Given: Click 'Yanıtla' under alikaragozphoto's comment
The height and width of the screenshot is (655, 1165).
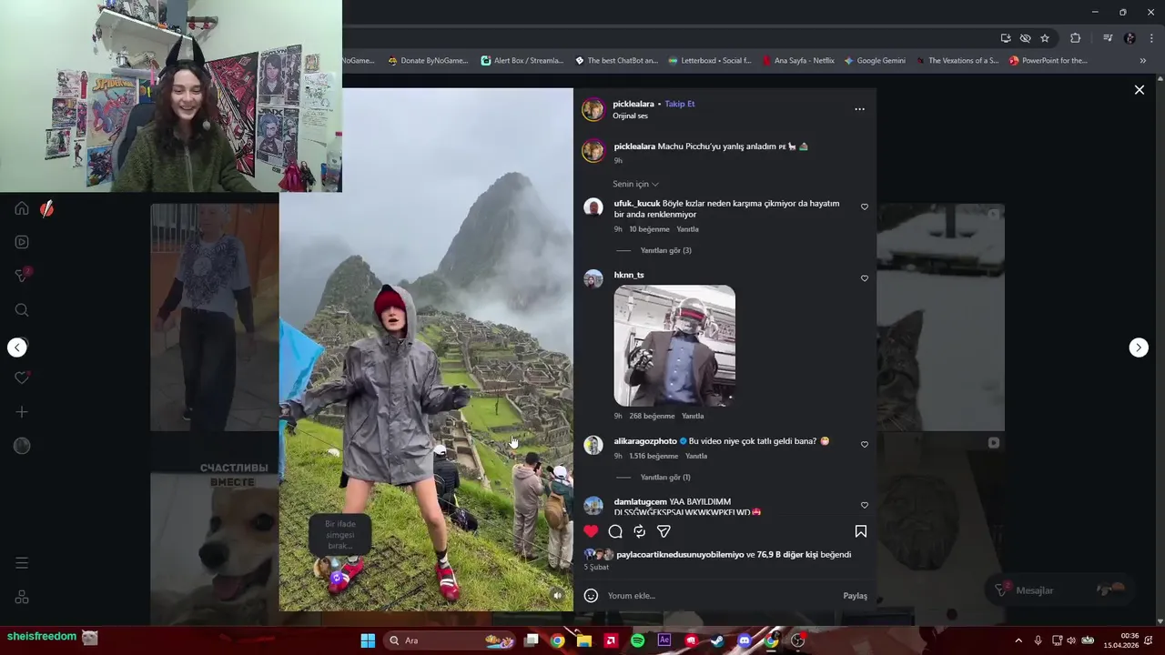Looking at the screenshot, I should click(696, 456).
